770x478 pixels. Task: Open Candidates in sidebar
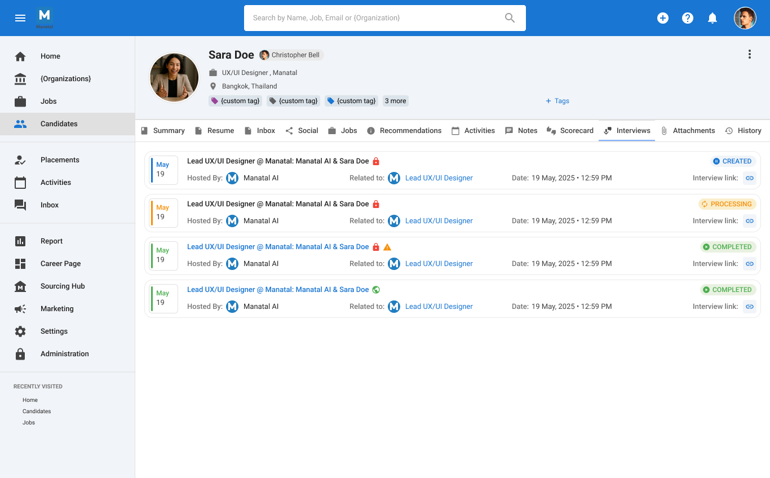[x=68, y=124]
